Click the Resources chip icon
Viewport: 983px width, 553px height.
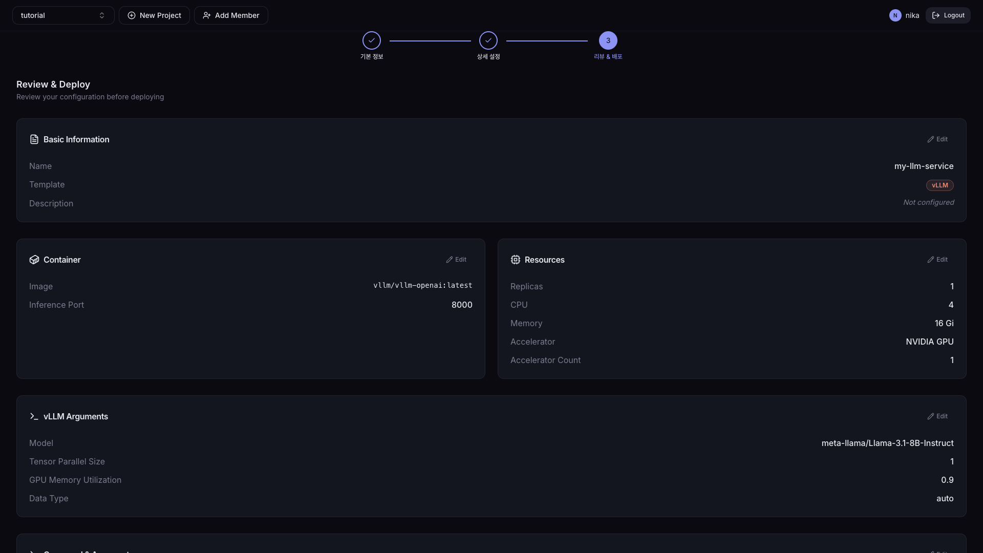(516, 260)
